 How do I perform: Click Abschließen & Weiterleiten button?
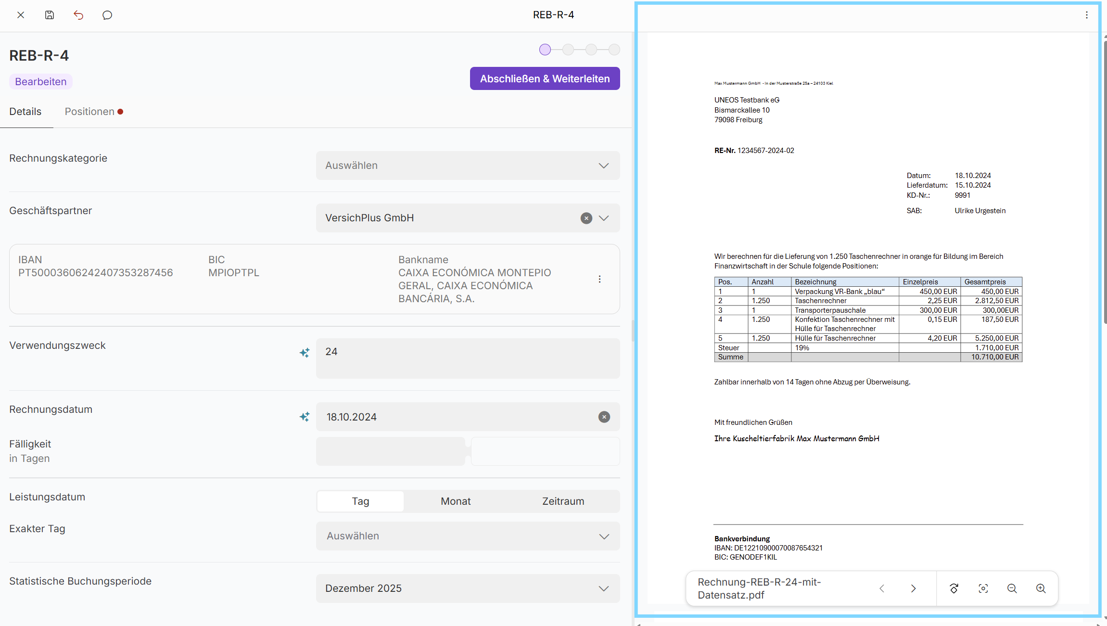click(x=545, y=78)
